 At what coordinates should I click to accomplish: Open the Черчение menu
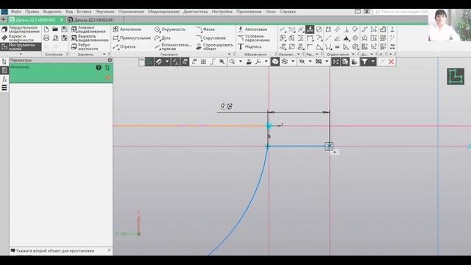tap(105, 12)
